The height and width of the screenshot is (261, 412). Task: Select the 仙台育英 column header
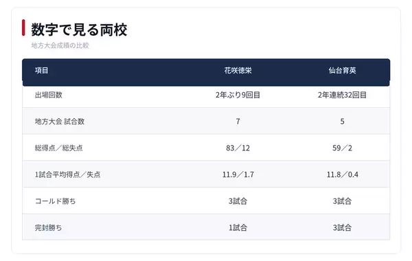coord(342,71)
